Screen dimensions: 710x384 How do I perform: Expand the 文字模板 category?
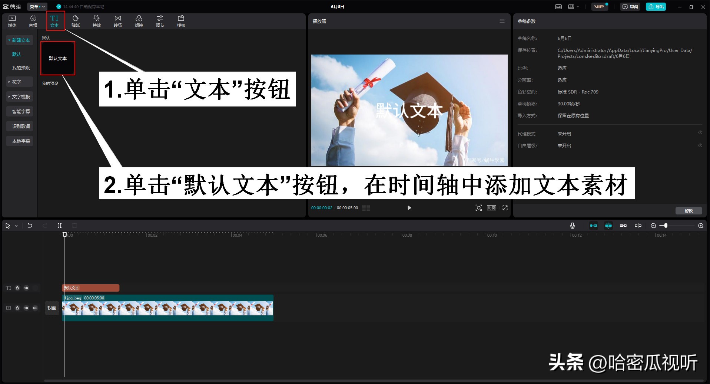click(x=20, y=96)
